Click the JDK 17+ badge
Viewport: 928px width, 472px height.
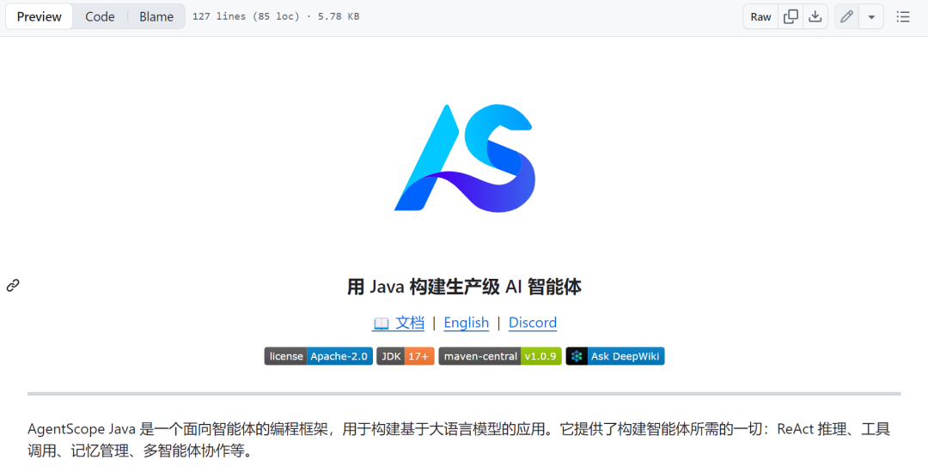(406, 356)
